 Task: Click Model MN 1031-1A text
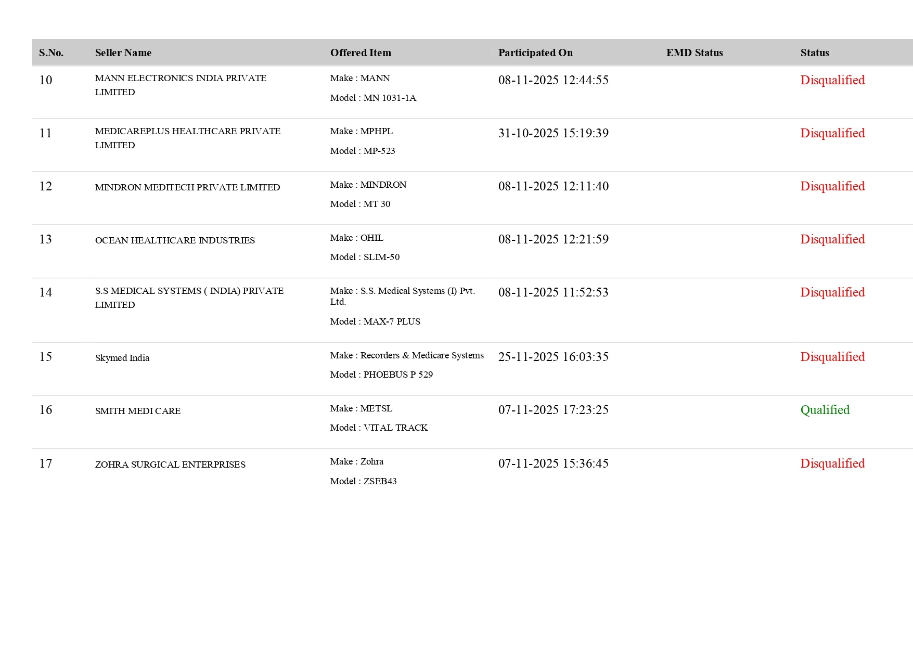tap(373, 98)
